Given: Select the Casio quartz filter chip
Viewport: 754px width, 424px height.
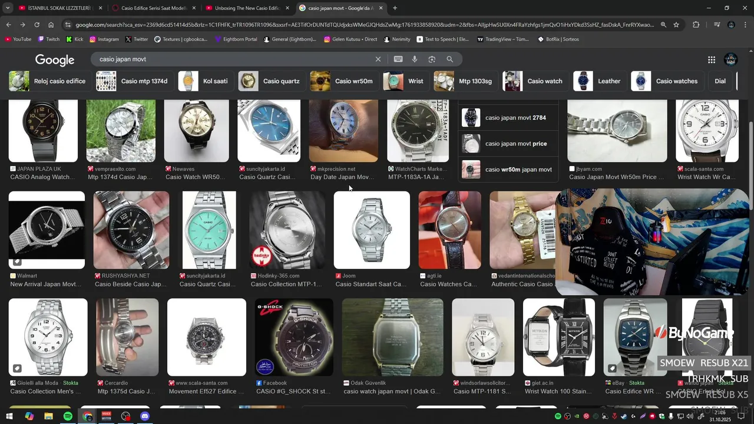Looking at the screenshot, I should (x=271, y=81).
